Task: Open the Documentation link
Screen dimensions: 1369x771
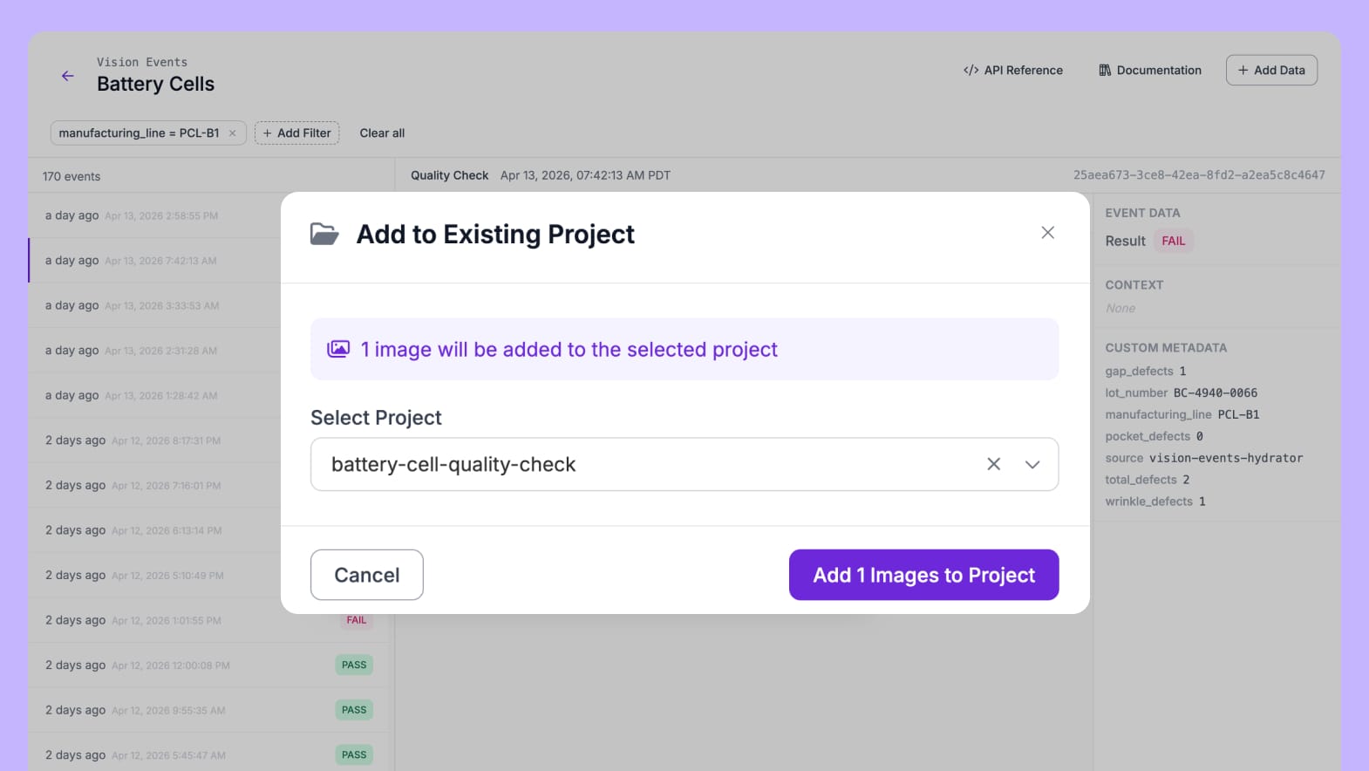Action: point(1150,71)
